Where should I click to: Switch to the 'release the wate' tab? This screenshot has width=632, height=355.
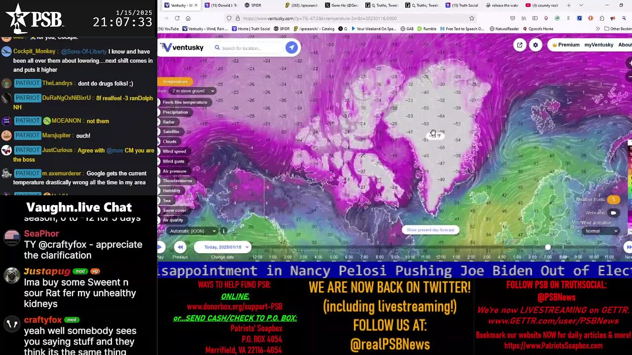pos(502,5)
